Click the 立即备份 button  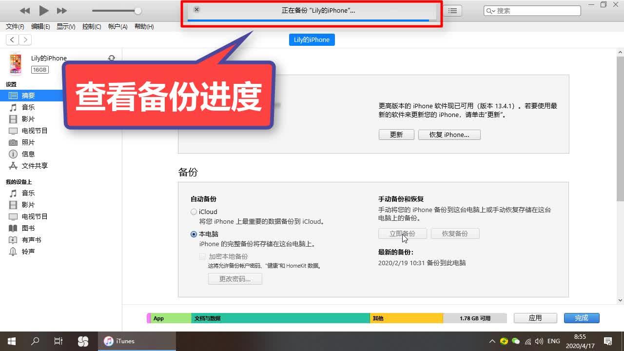[x=403, y=234]
